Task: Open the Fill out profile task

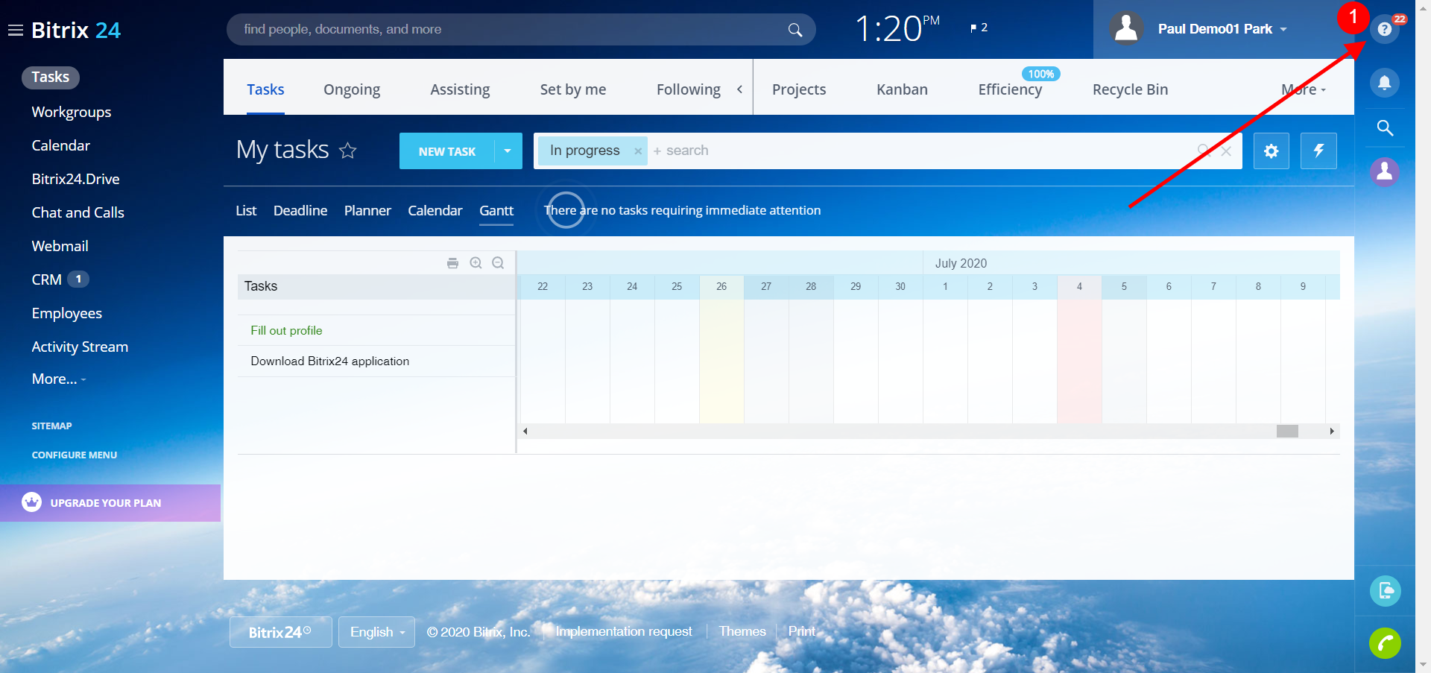Action: click(286, 330)
